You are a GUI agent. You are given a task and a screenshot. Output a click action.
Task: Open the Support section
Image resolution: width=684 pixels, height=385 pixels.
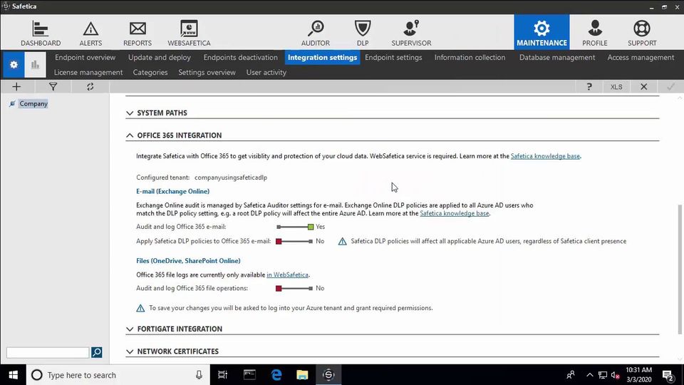pyautogui.click(x=642, y=34)
